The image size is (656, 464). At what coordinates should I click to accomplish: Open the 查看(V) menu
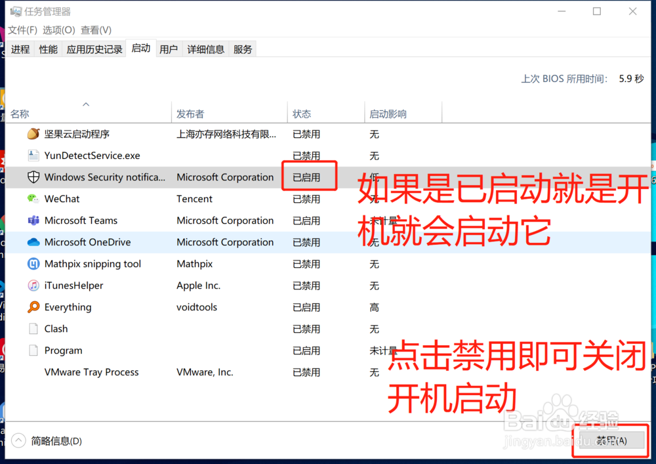point(96,30)
